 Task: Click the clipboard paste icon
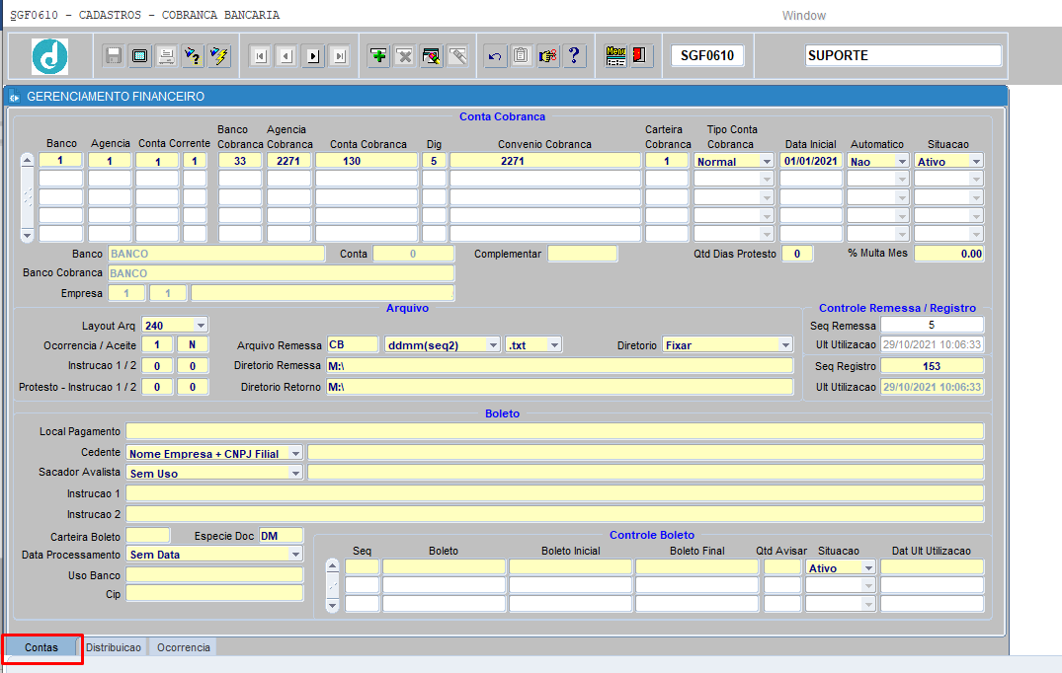tap(521, 56)
